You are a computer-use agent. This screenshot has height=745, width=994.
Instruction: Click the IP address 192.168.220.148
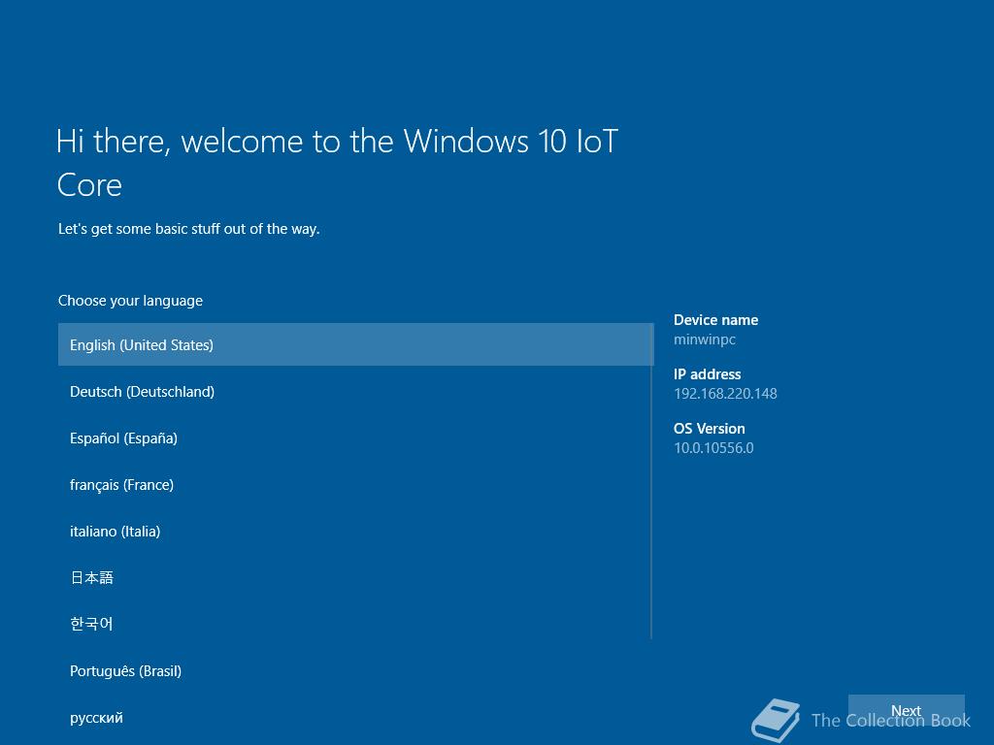pos(725,394)
